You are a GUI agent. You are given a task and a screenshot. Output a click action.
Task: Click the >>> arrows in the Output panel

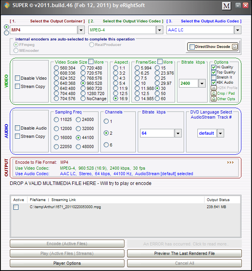click(x=230, y=162)
